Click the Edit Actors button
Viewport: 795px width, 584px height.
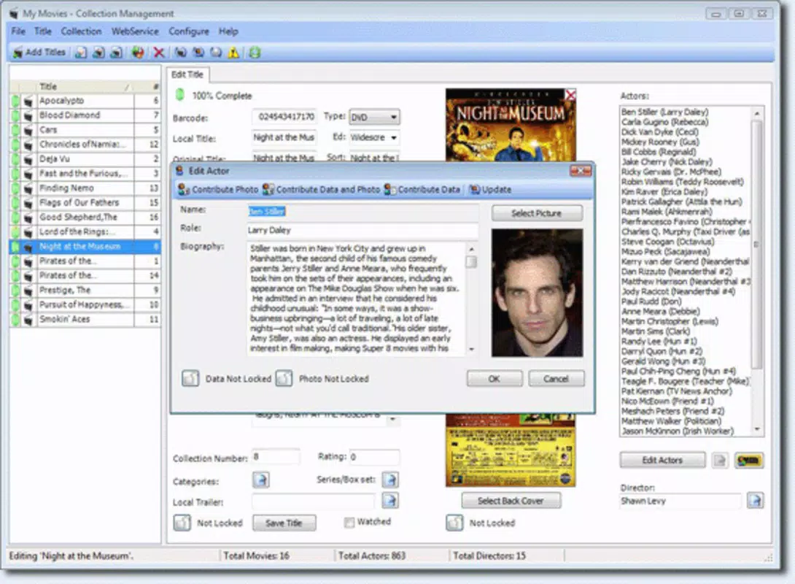(662, 460)
